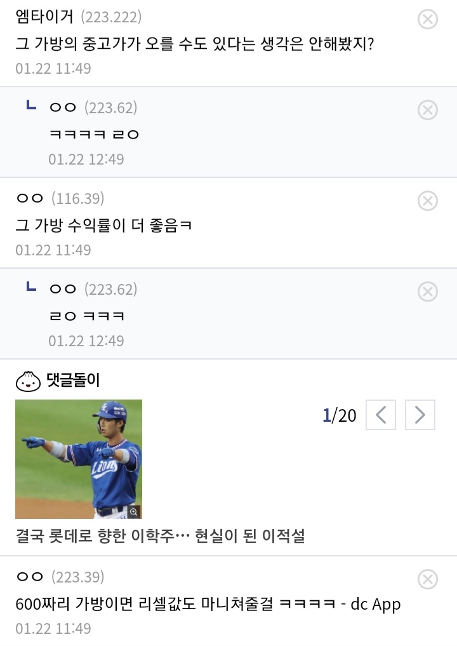Viewport: 457px width, 646px height.
Task: Click reply arrow icon beside 'ㄹㅇ ㅋㅋㅋ' reply
Action: click(x=31, y=287)
